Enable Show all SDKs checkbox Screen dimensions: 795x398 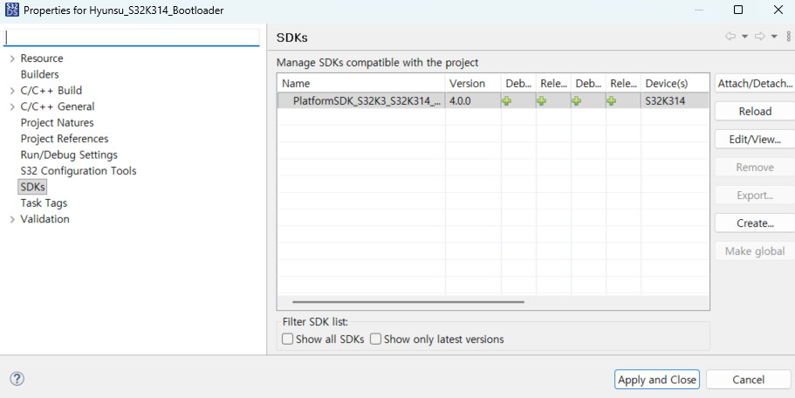click(x=287, y=339)
